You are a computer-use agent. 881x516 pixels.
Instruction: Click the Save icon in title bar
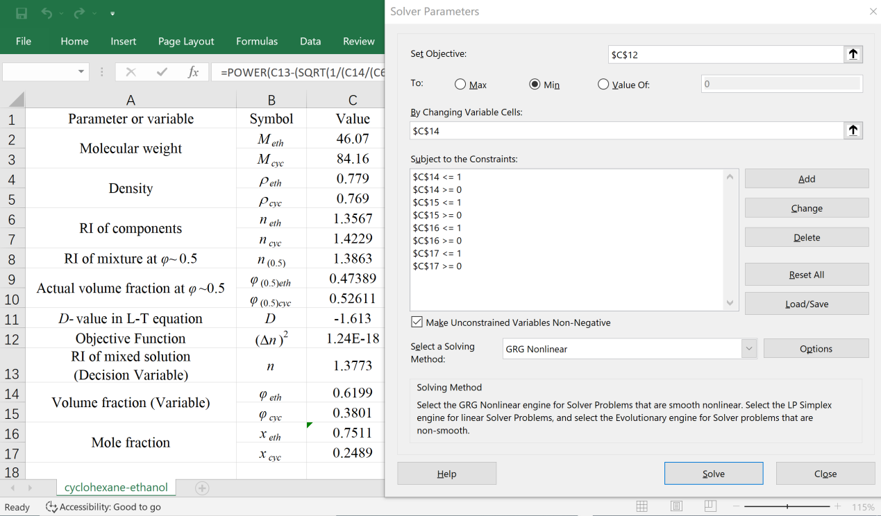pyautogui.click(x=22, y=13)
